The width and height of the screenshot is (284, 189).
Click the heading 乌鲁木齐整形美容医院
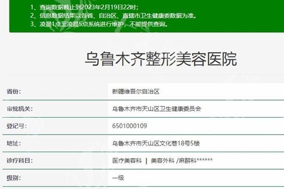pos(161,59)
